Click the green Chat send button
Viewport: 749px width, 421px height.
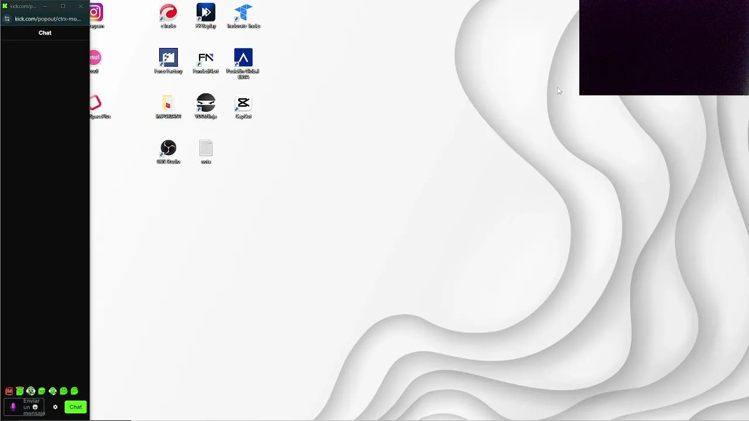click(x=75, y=407)
